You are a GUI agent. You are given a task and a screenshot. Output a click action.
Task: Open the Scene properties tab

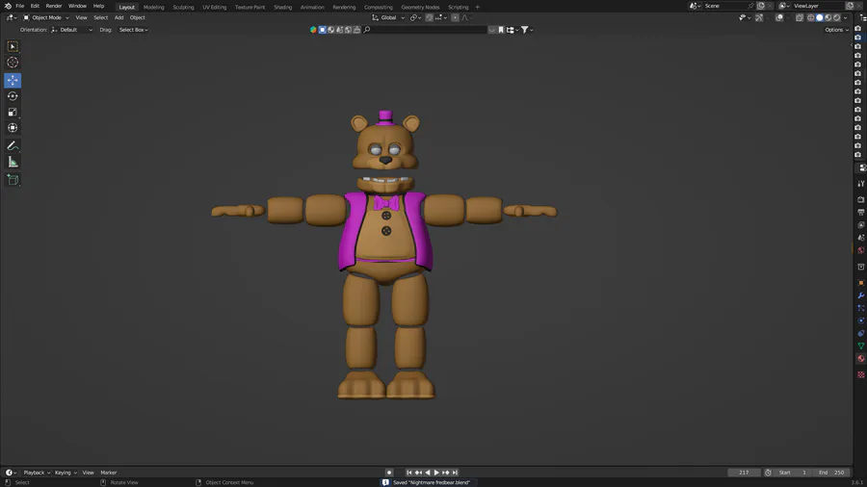pos(861,238)
